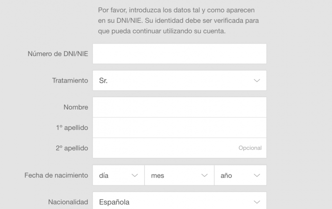Click the chevron arrow beside día
The width and height of the screenshot is (332, 209).
pyautogui.click(x=135, y=175)
